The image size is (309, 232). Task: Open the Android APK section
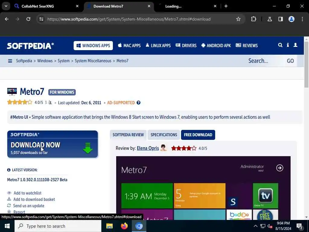tap(216, 46)
